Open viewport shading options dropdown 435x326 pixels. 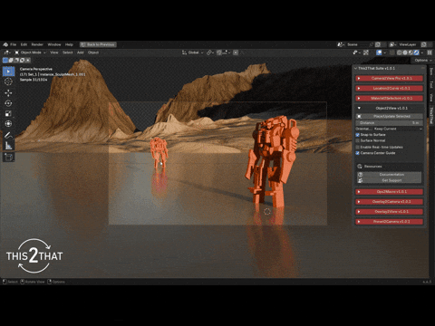pyautogui.click(x=422, y=53)
